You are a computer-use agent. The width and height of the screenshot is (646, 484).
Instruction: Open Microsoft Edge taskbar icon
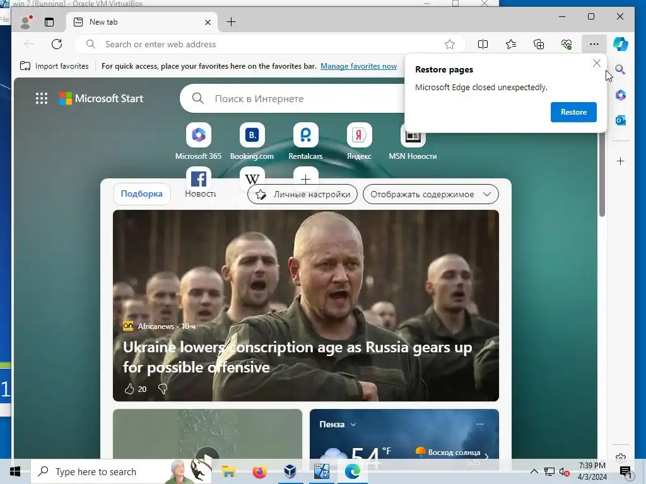(x=352, y=471)
